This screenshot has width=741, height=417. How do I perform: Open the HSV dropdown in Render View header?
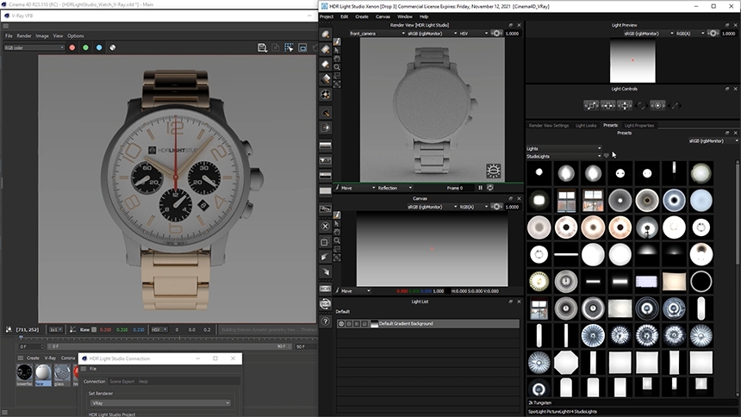(x=473, y=34)
